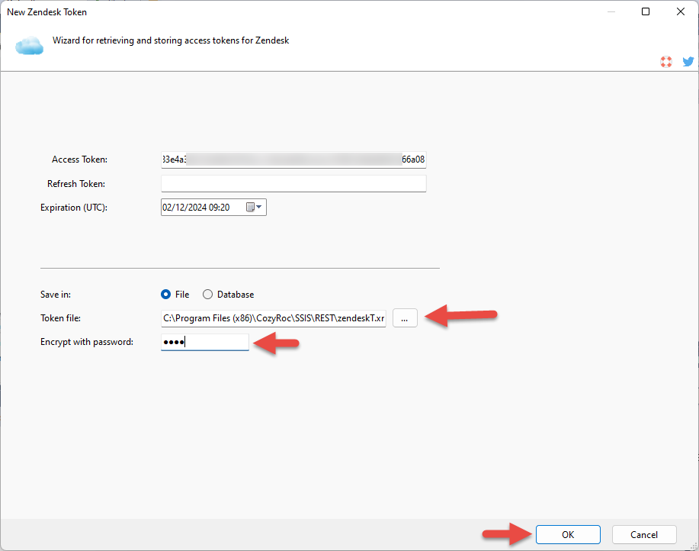The height and width of the screenshot is (551, 699).
Task: Click the 'Access Token:' label
Action: tap(79, 159)
